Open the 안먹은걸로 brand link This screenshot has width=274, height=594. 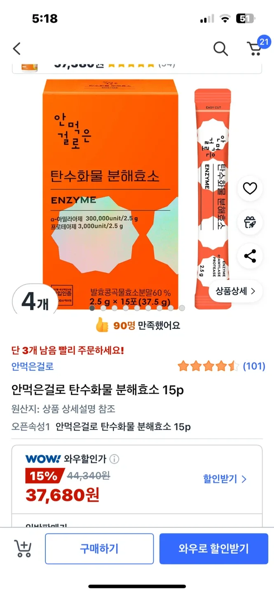33,366
